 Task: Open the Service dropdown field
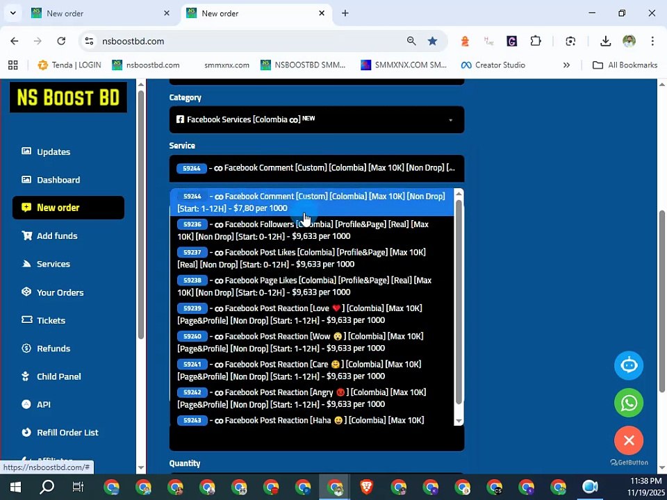317,168
